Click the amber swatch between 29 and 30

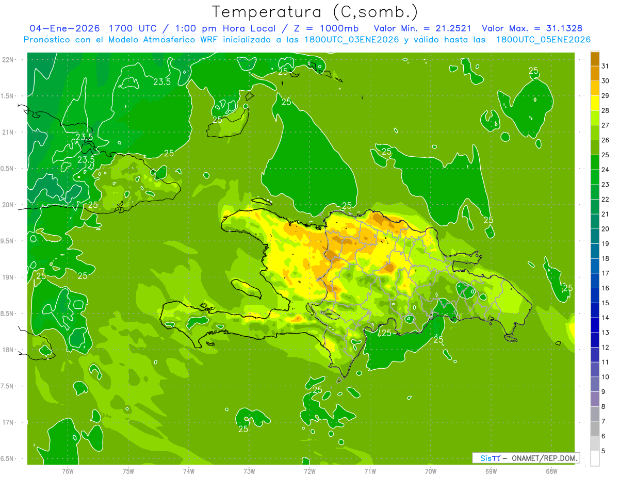click(595, 88)
